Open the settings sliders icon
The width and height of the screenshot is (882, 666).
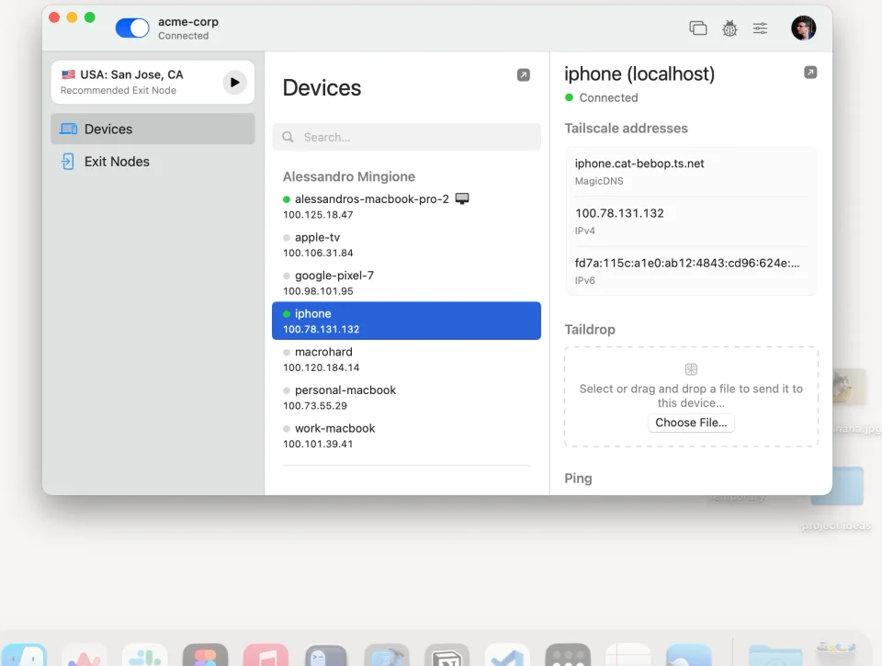click(x=760, y=28)
